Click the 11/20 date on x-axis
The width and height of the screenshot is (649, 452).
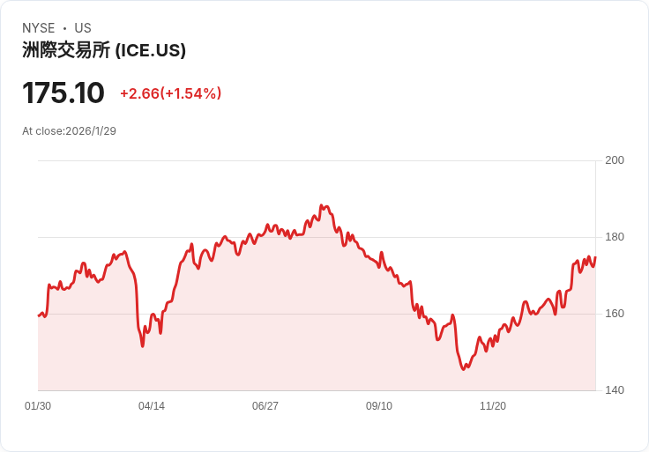[x=493, y=406]
